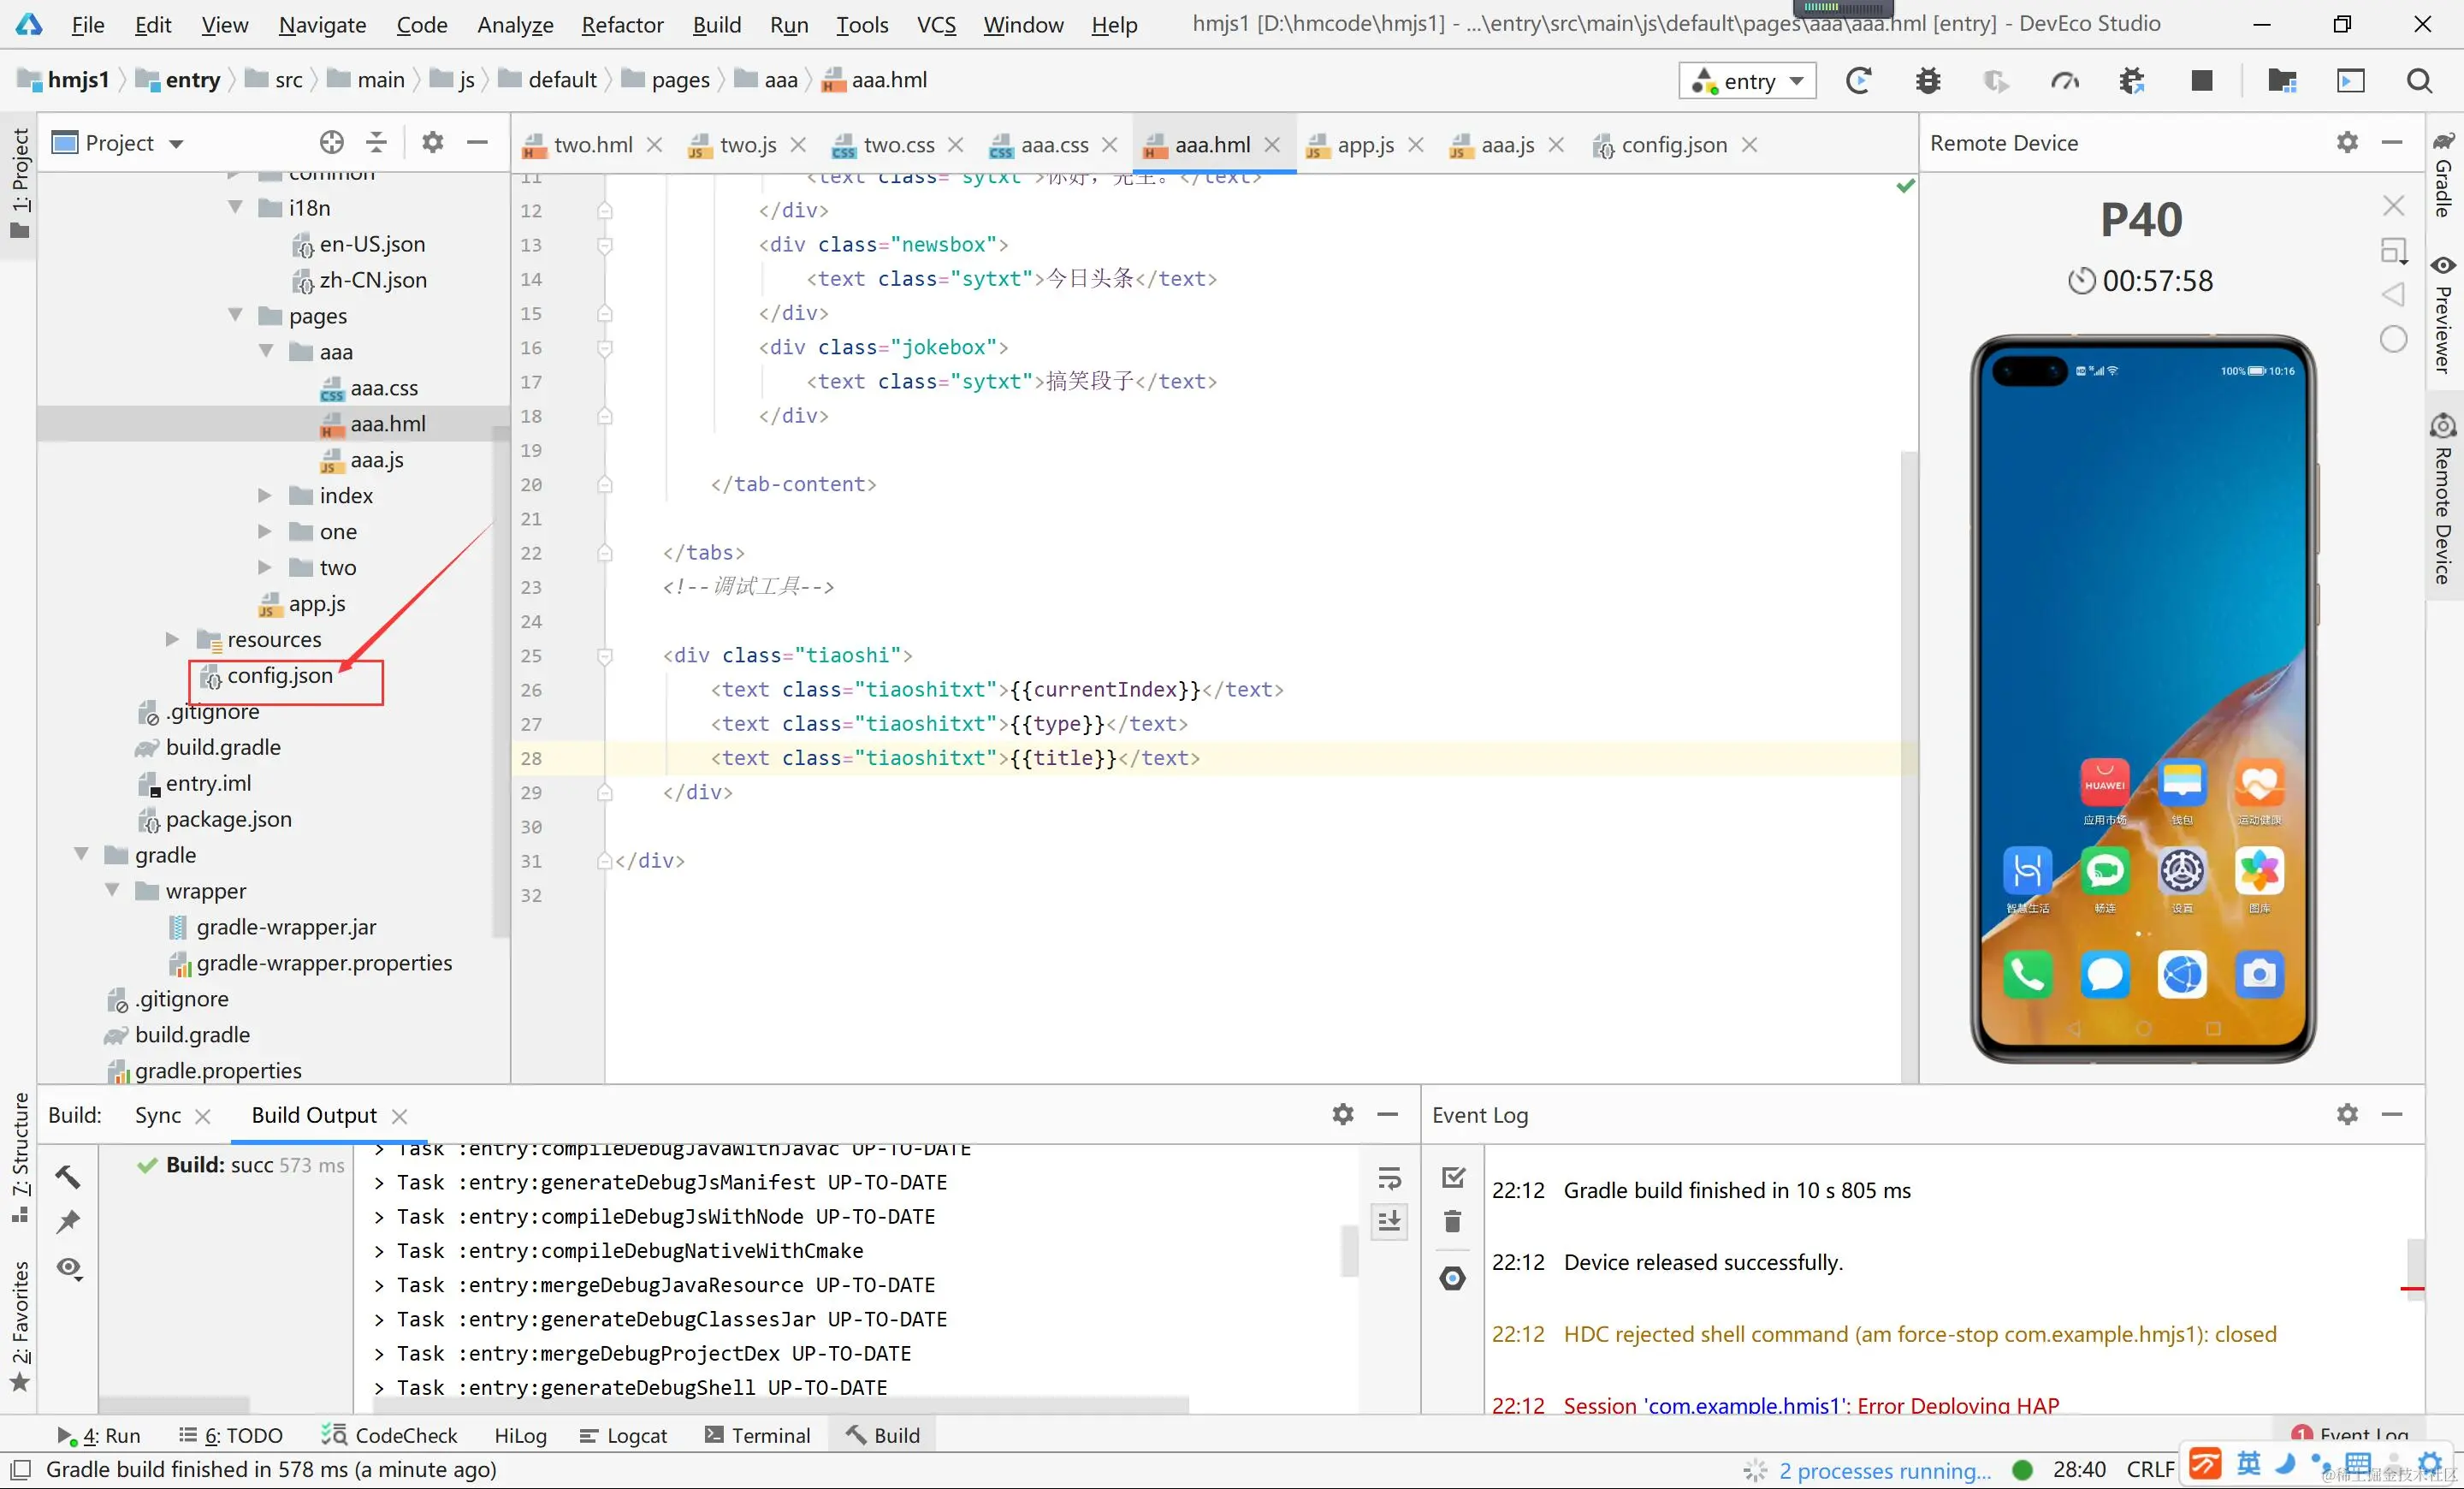This screenshot has width=2464, height=1489.
Task: Click the Debug bug icon in toolbar
Action: coord(1928,80)
